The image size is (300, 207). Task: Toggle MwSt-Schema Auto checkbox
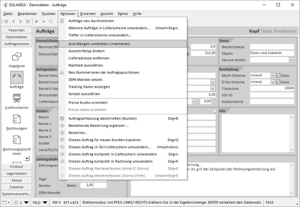click(279, 76)
